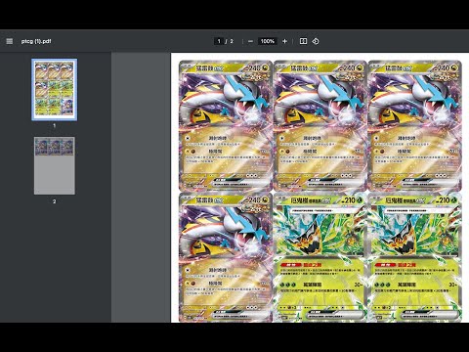Click the fit to page icon

pos(303,41)
